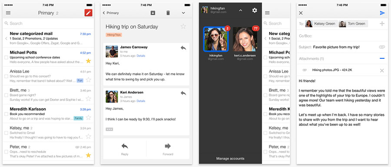Viewport: 391px width, 167px height.
Task: Select Meredith Karlsson email checkbox
Action: 6,114
